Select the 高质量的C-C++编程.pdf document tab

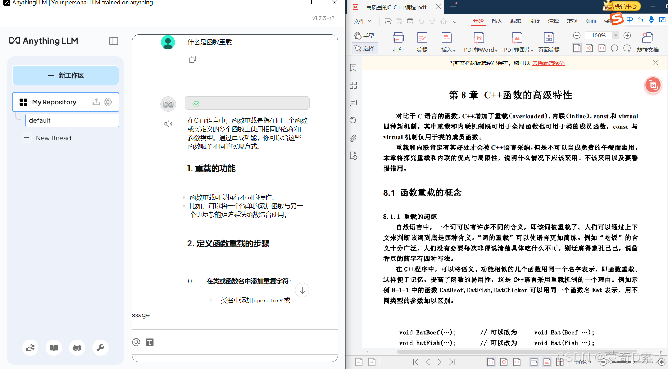pos(396,7)
